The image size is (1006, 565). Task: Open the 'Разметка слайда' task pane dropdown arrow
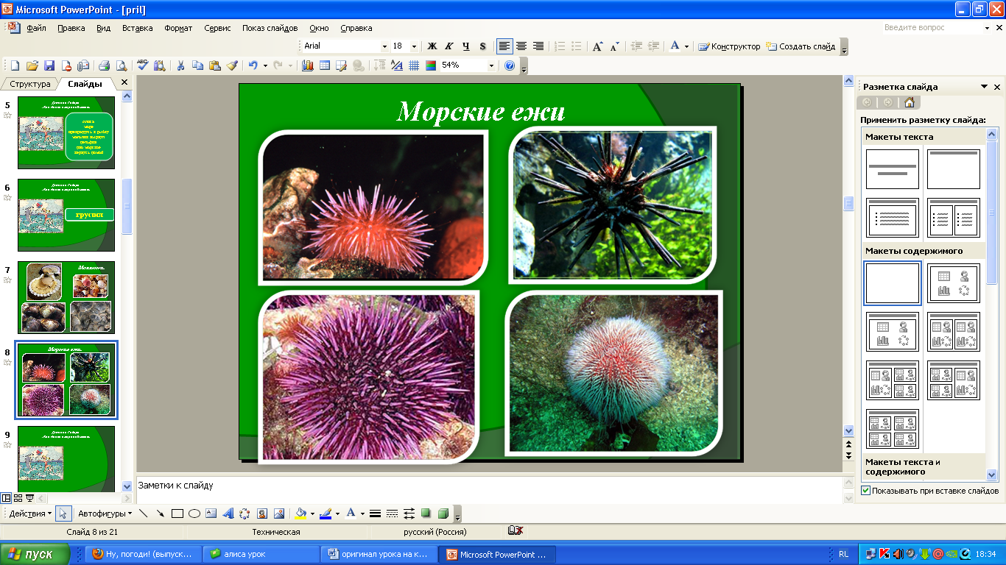(x=985, y=87)
